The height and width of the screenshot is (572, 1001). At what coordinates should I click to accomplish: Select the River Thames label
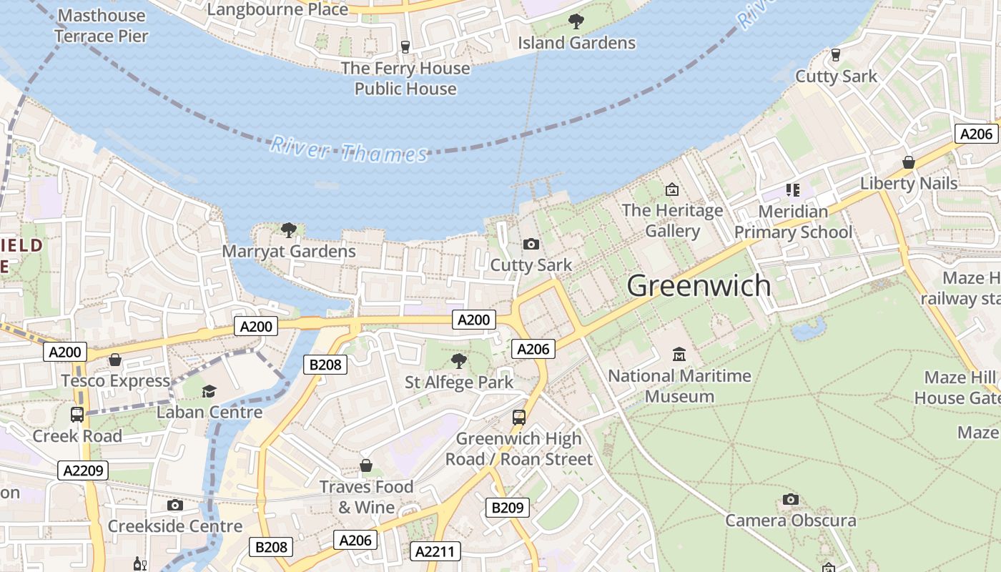(x=349, y=150)
